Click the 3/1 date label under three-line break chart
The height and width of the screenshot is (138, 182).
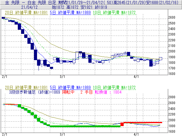(x=62, y=134)
